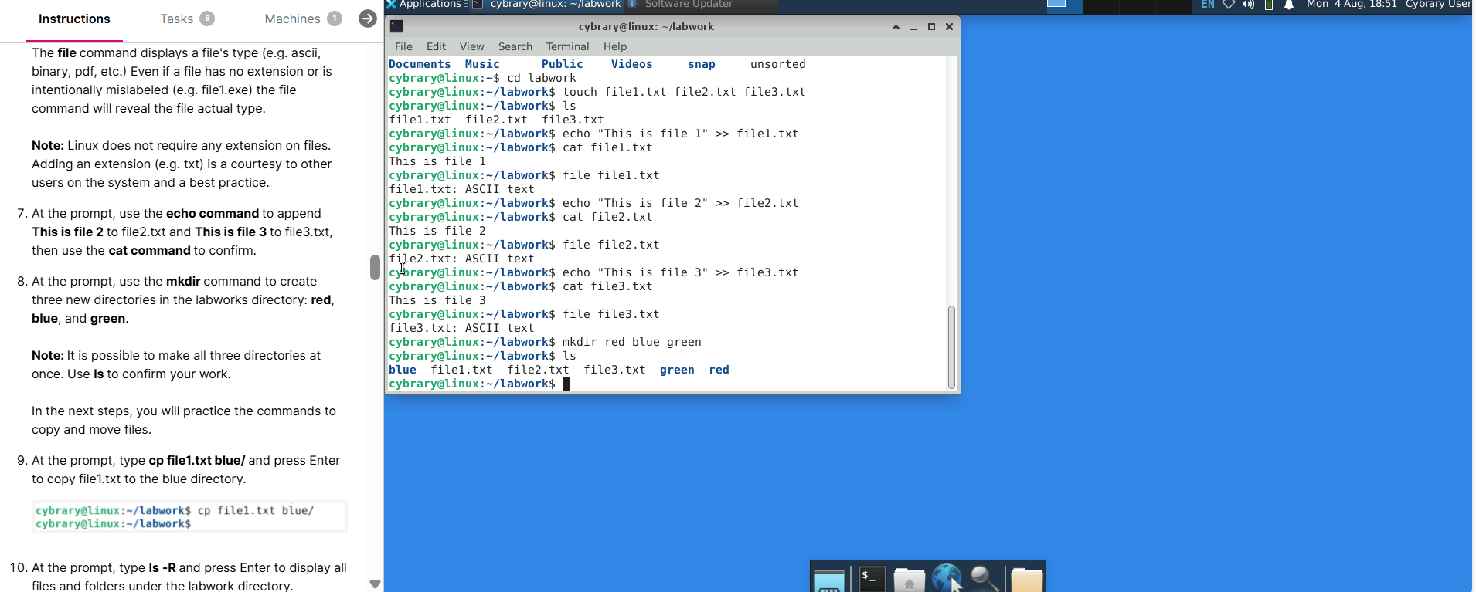Screen dimensions: 1476x592
Task: Open the Applications menu
Action: pos(423,5)
